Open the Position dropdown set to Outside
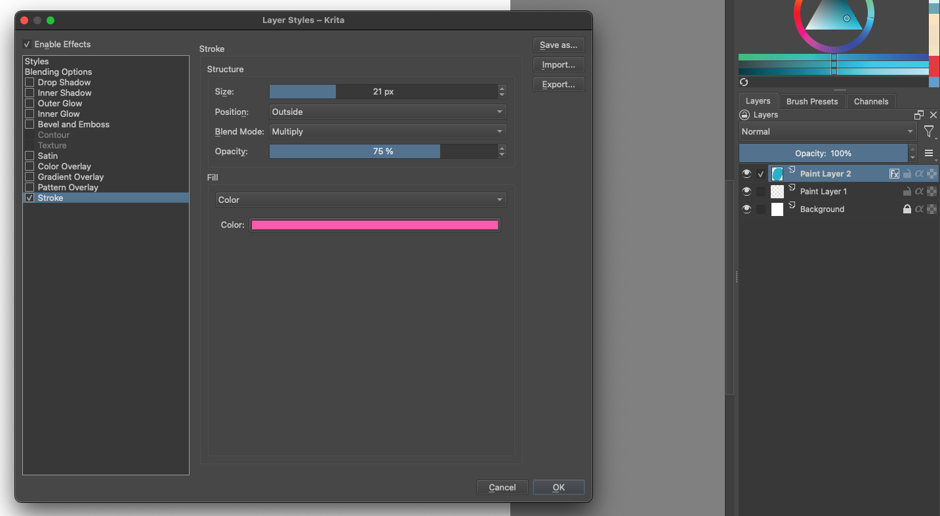 click(388, 112)
